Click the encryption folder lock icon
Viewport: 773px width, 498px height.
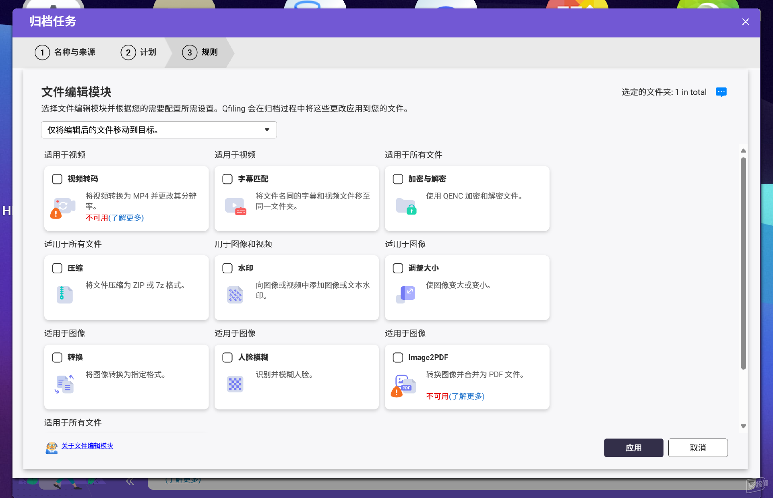click(x=406, y=206)
